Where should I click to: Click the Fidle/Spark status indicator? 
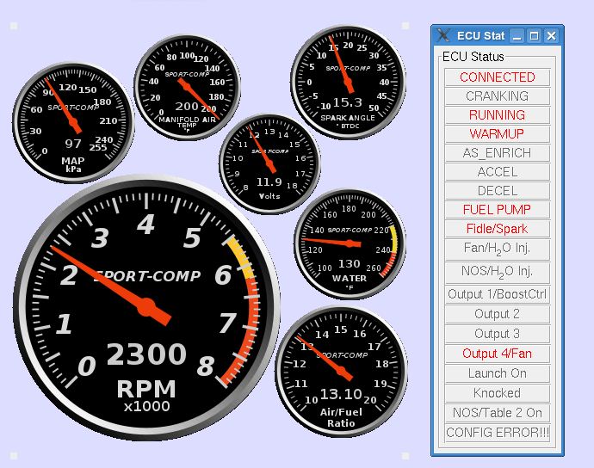(497, 229)
